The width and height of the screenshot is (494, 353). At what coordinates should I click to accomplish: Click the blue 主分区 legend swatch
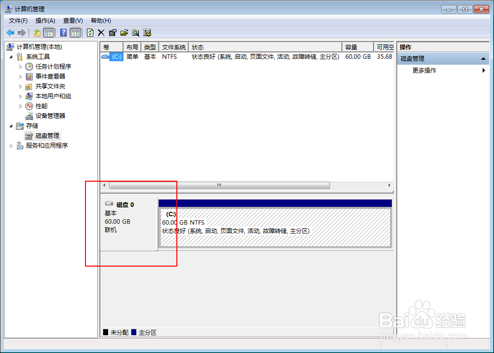point(133,332)
